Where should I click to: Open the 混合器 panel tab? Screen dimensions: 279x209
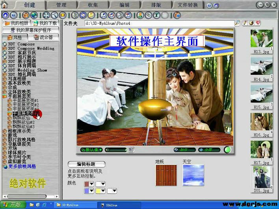pyautogui.click(x=44, y=37)
